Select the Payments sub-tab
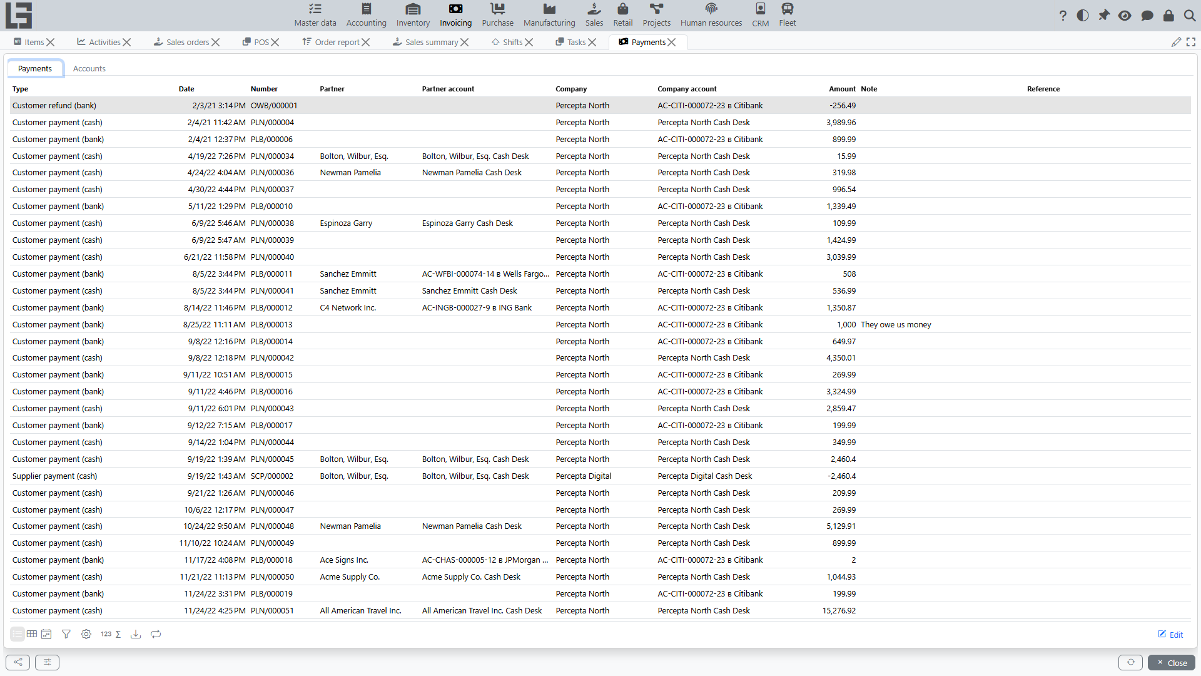Image resolution: width=1201 pixels, height=676 pixels. [x=35, y=68]
